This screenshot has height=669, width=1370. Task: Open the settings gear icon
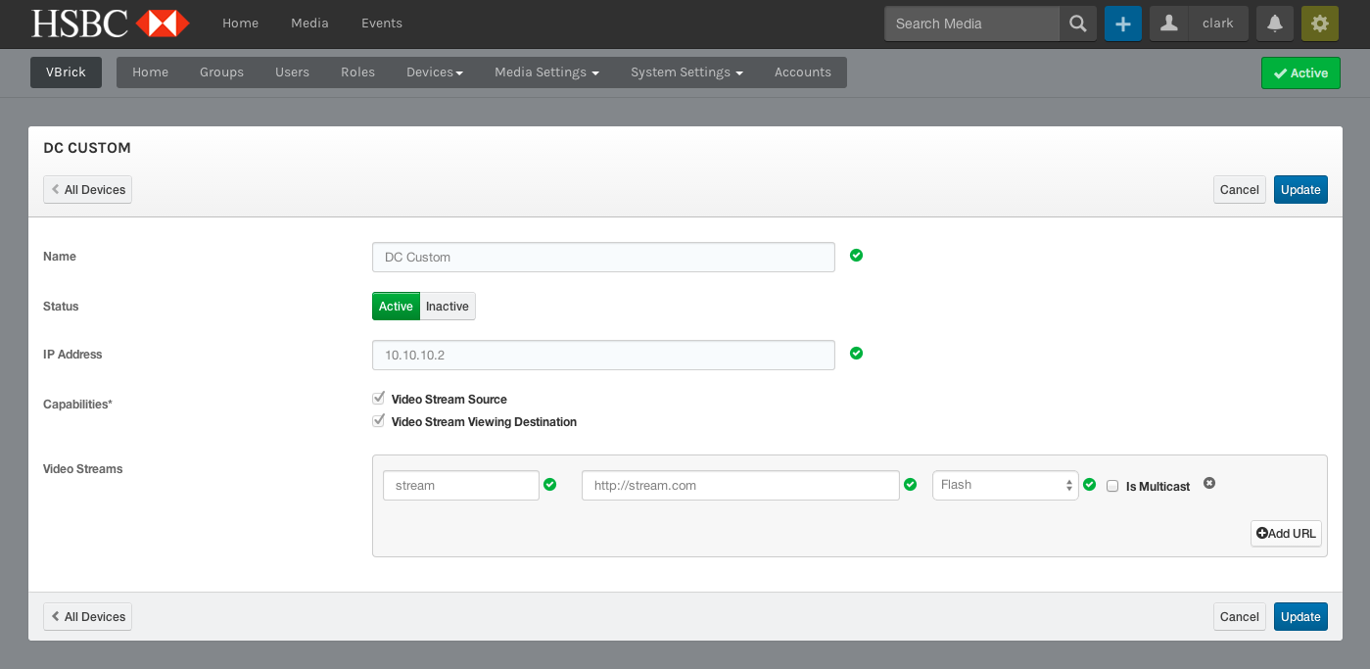tap(1319, 24)
